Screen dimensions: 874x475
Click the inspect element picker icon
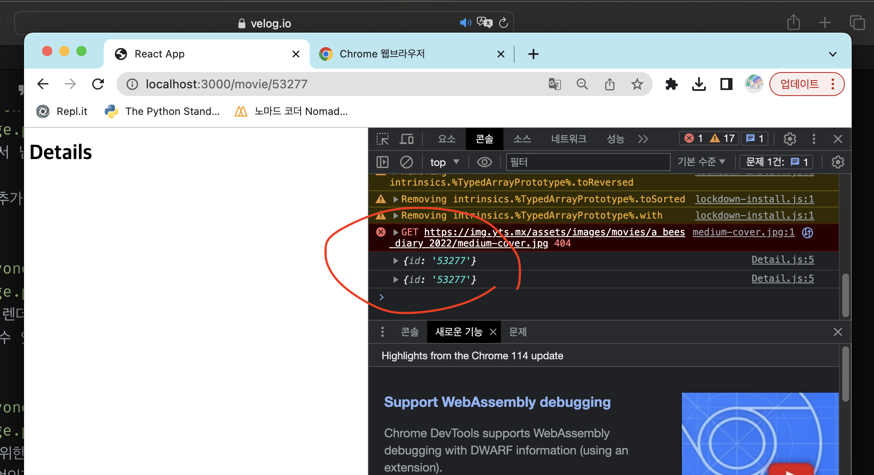coord(382,139)
